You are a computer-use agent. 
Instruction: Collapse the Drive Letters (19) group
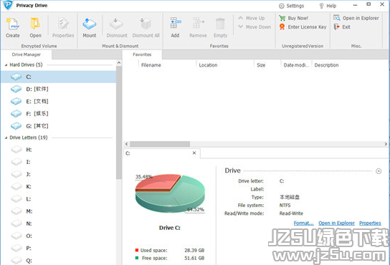[6, 138]
